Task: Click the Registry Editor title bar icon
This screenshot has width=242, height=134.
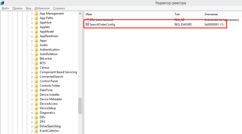Action: [x=2, y=3]
